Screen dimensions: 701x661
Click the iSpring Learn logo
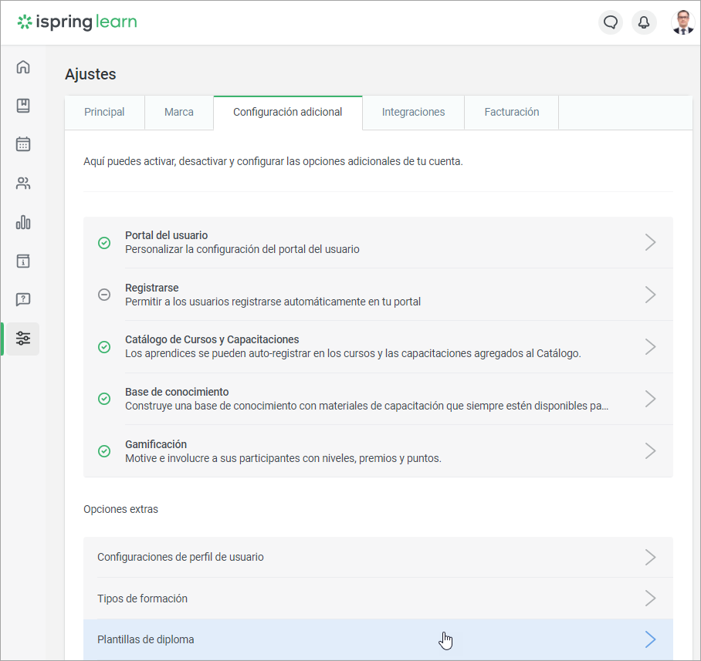pyautogui.click(x=77, y=22)
